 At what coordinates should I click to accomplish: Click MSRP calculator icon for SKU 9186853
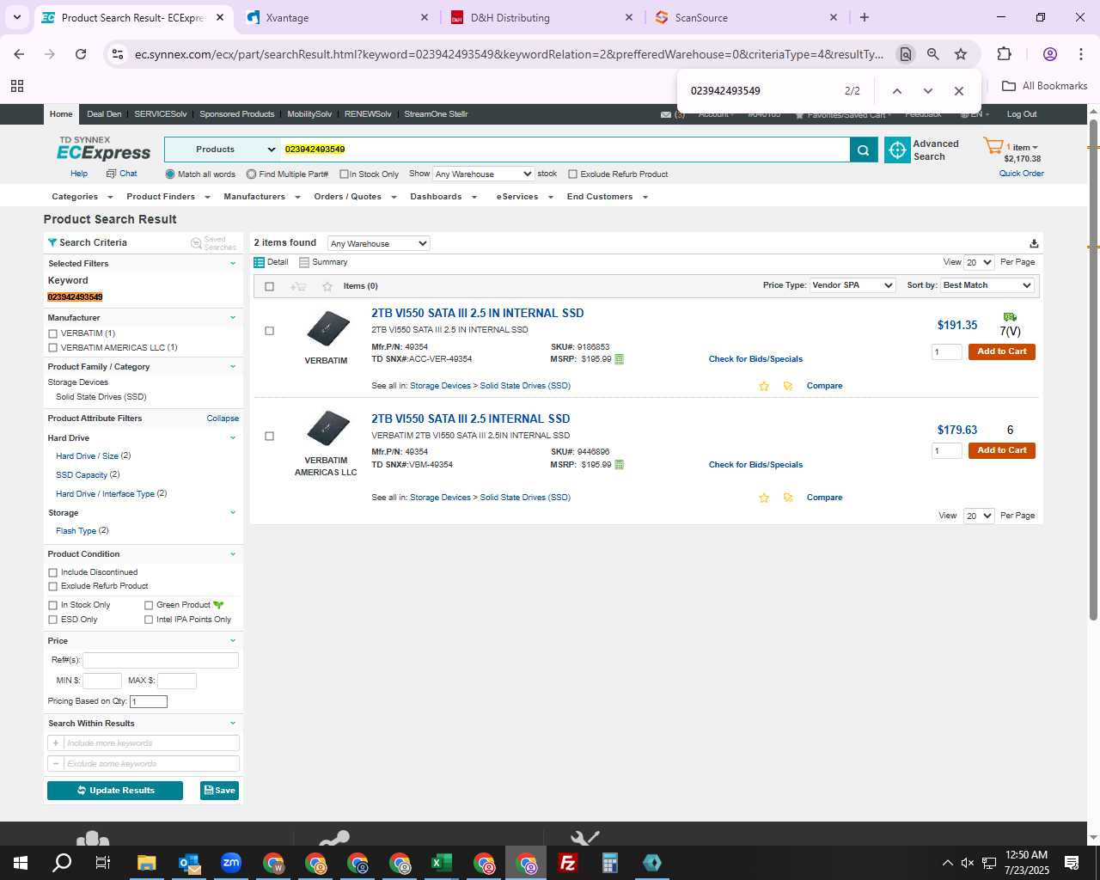click(619, 359)
